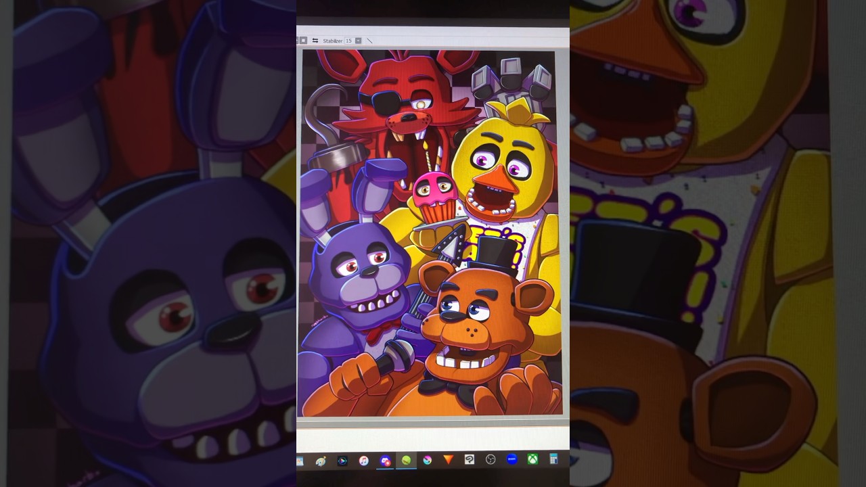Screen dimensions: 866x487
Task: Open the paint palette app in taskbar
Action: pos(321,461)
